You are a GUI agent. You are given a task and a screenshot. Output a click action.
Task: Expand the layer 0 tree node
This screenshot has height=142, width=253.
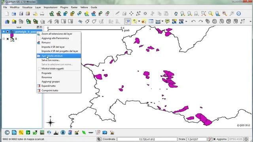click(x=4, y=39)
